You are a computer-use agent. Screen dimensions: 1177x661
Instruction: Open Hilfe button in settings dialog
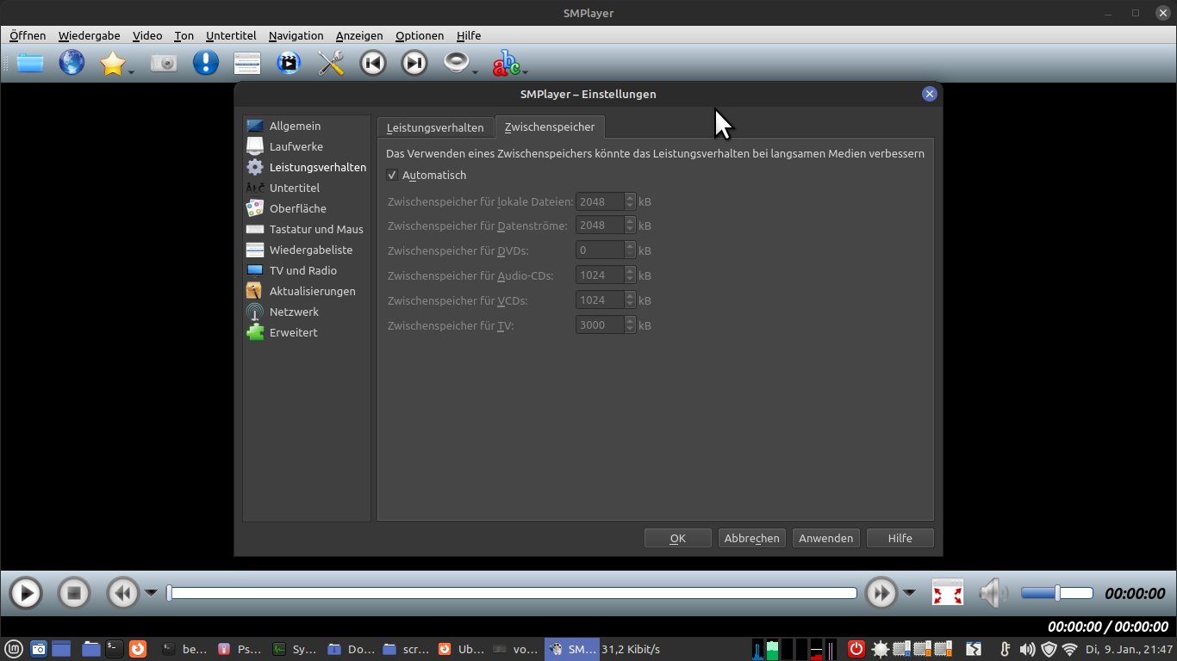(900, 538)
